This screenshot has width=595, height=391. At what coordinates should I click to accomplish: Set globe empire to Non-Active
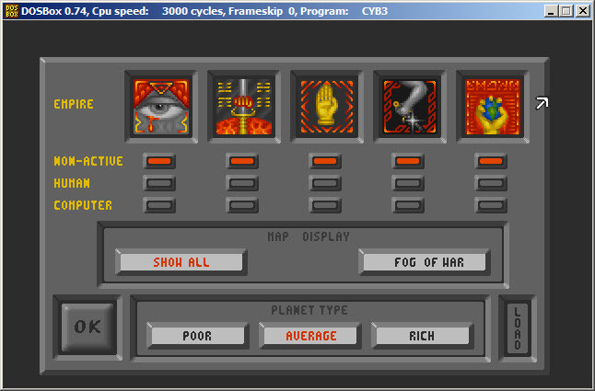(x=491, y=161)
